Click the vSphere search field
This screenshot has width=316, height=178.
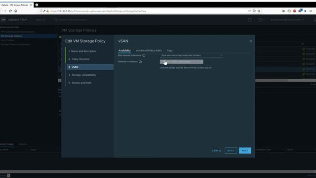(x=73, y=20)
